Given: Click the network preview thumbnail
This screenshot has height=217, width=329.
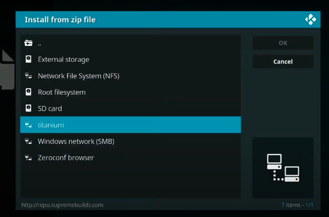Looking at the screenshot, I should (283, 168).
